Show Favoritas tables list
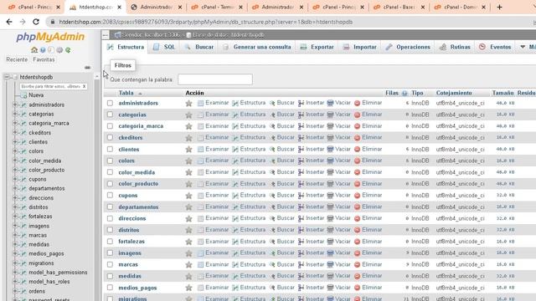Screen dimensions: 536x301 click(44, 59)
